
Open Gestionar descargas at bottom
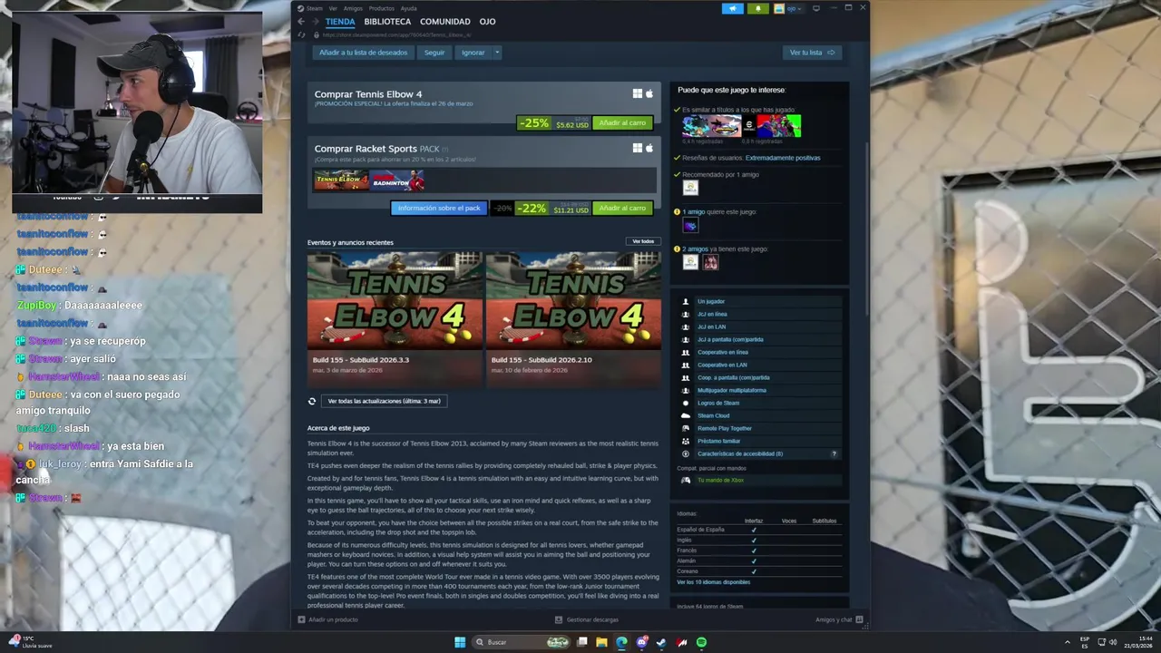coord(587,619)
